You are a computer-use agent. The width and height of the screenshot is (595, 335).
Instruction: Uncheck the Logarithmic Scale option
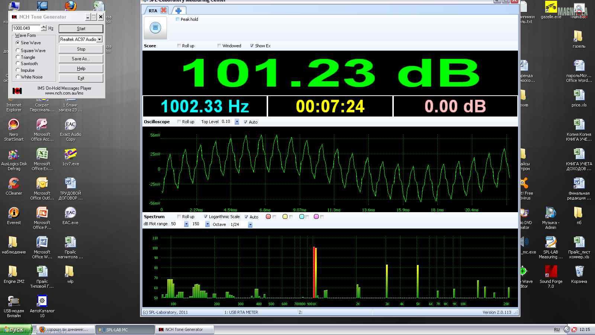tap(206, 217)
